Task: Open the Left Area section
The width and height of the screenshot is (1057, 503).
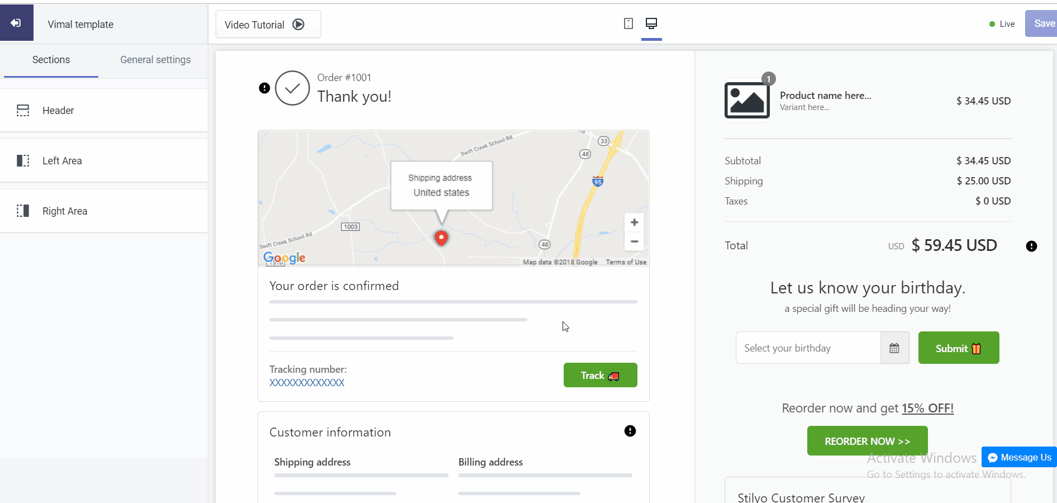Action: [x=104, y=160]
